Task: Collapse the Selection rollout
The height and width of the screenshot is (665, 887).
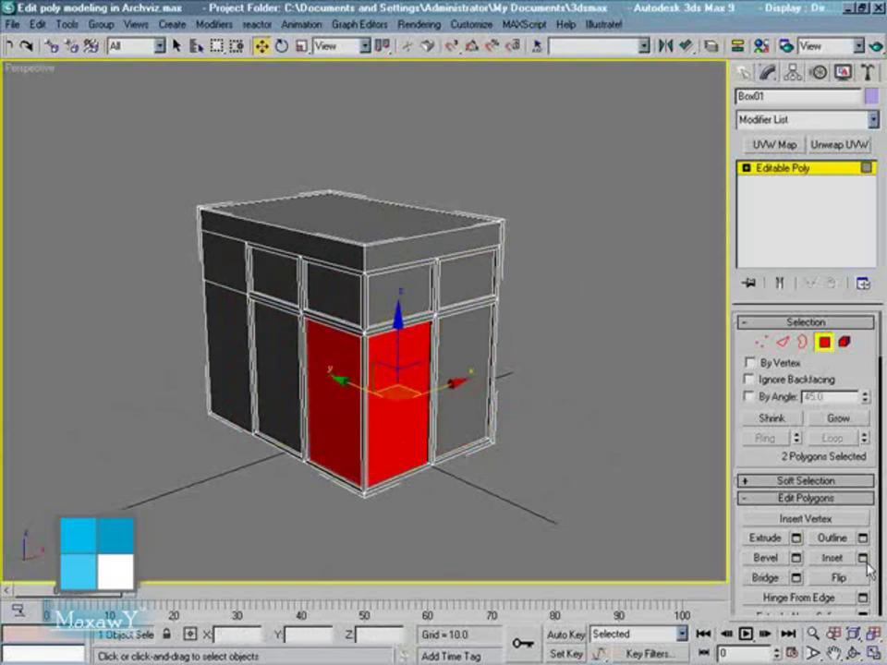Action: click(806, 322)
